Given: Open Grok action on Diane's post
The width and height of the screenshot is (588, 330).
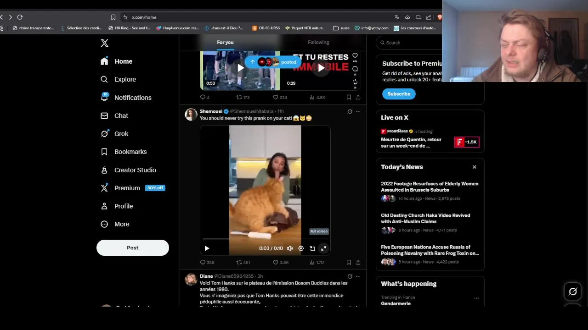Looking at the screenshot, I should [350, 276].
